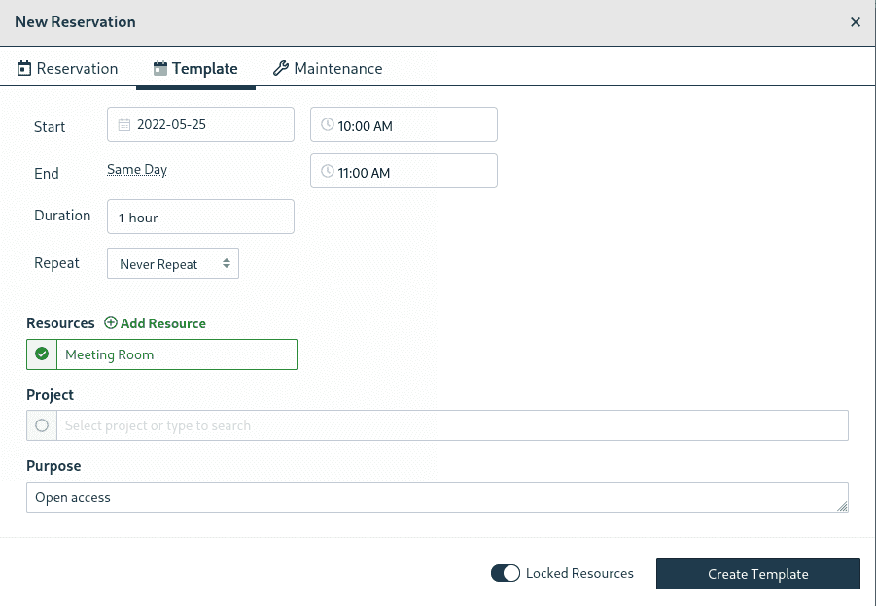Click the green checkmark on Meeting Room
This screenshot has height=606, width=876.
coord(41,353)
